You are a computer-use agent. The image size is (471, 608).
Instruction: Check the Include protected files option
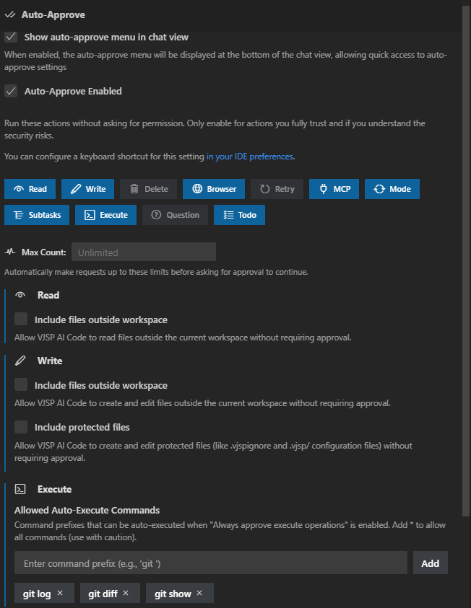21,427
